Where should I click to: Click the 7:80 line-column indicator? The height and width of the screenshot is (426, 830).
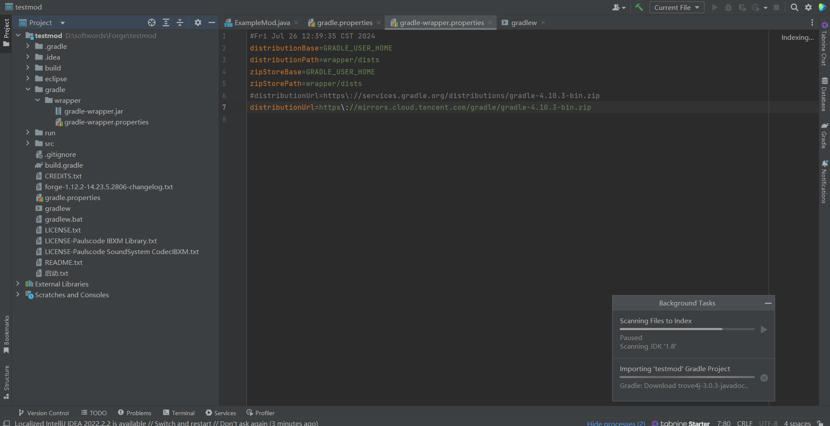(x=724, y=423)
